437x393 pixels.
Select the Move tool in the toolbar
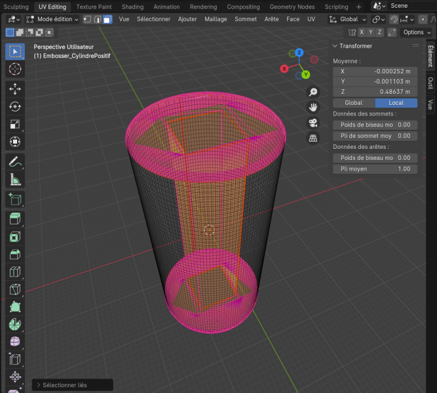tap(14, 89)
